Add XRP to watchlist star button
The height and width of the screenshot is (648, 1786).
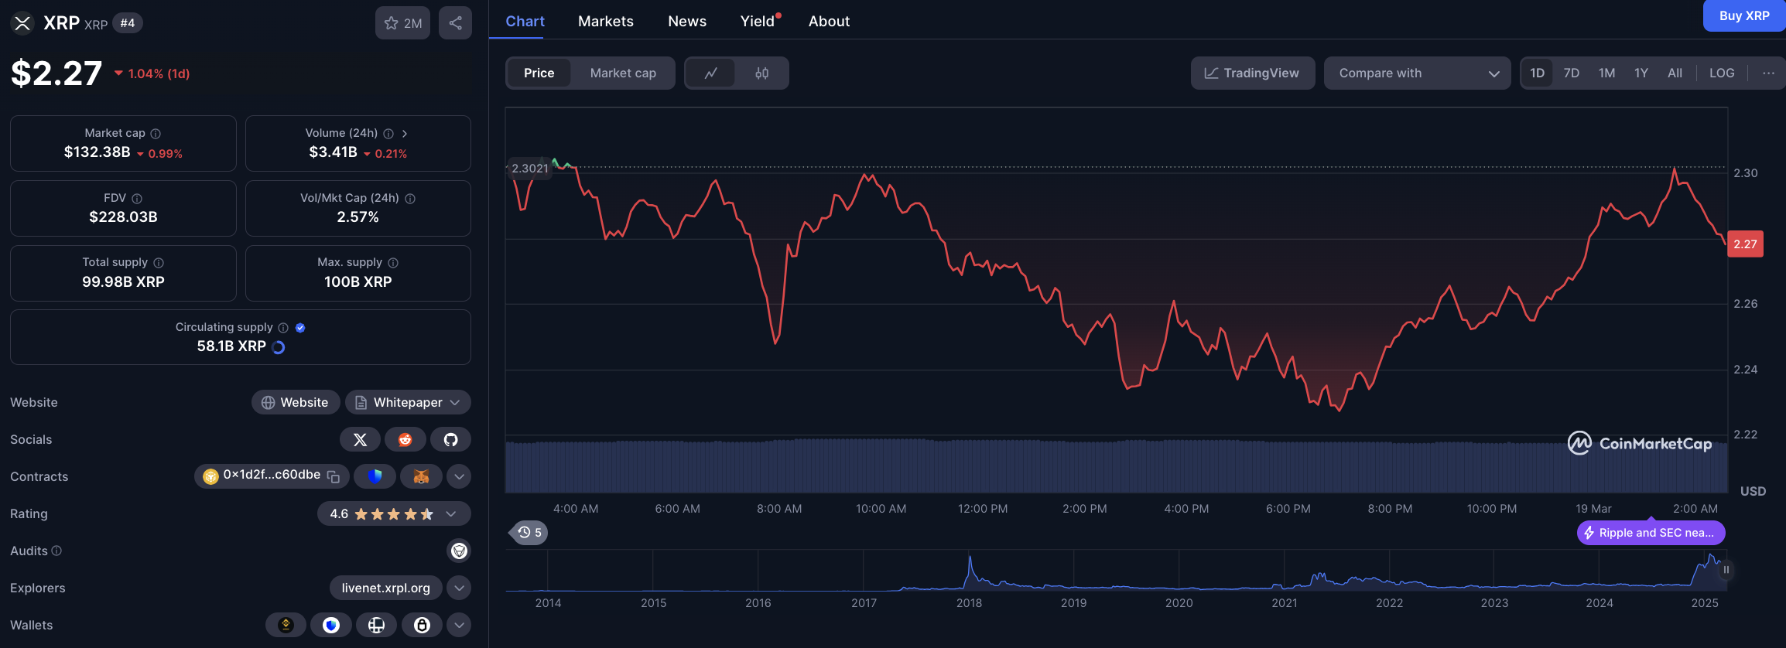coord(402,23)
